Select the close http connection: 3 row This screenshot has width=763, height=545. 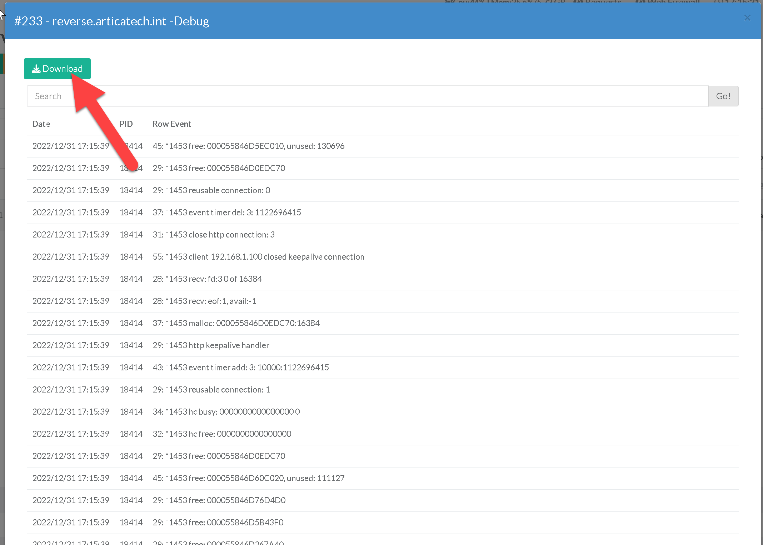click(x=213, y=235)
